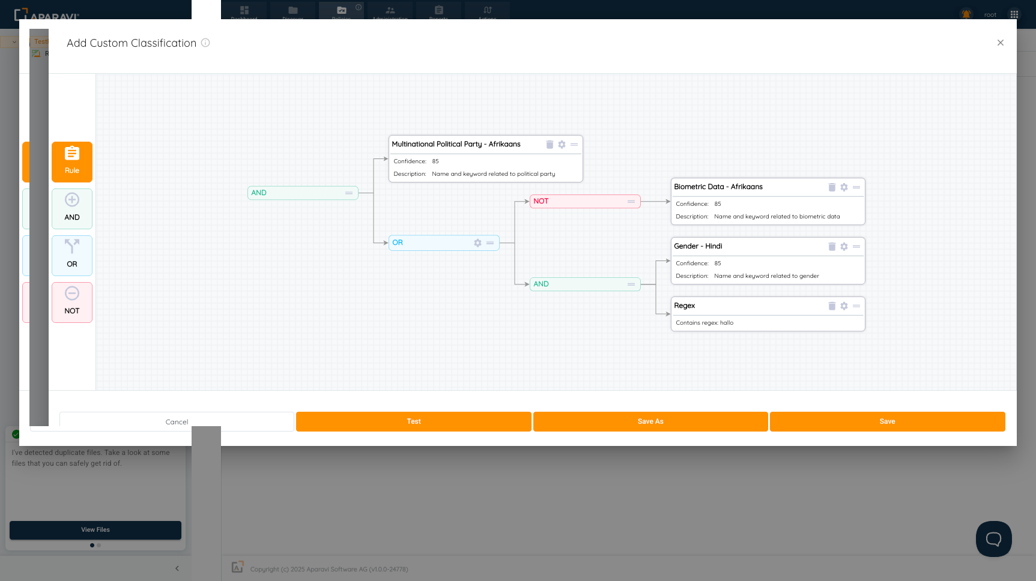
Task: Open the Administration tab
Action: (390, 11)
